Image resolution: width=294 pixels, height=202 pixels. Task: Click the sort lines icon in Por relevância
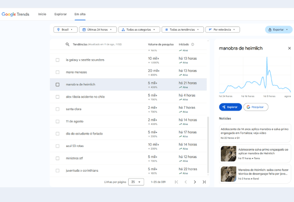click(x=210, y=29)
